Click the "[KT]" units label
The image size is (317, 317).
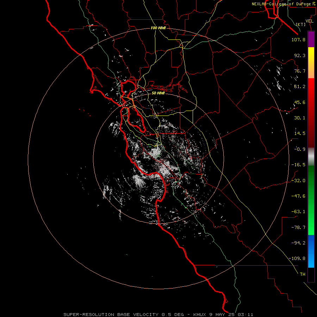300,24
